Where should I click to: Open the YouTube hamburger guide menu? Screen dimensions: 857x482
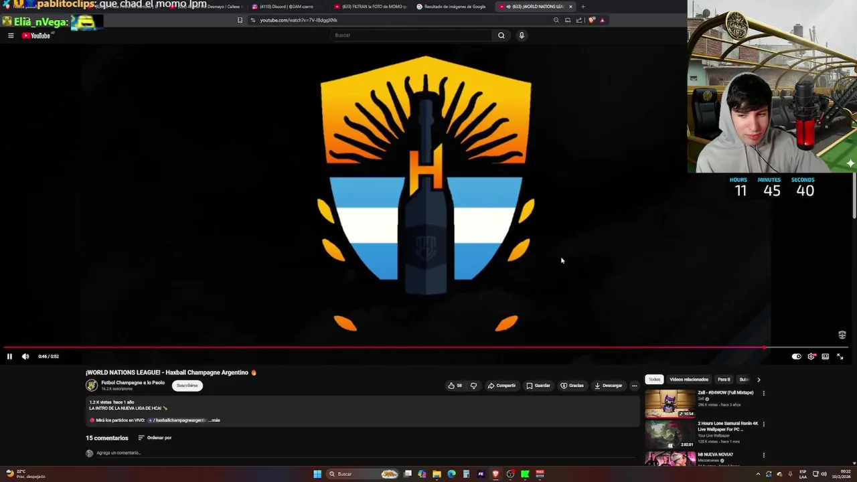11,35
